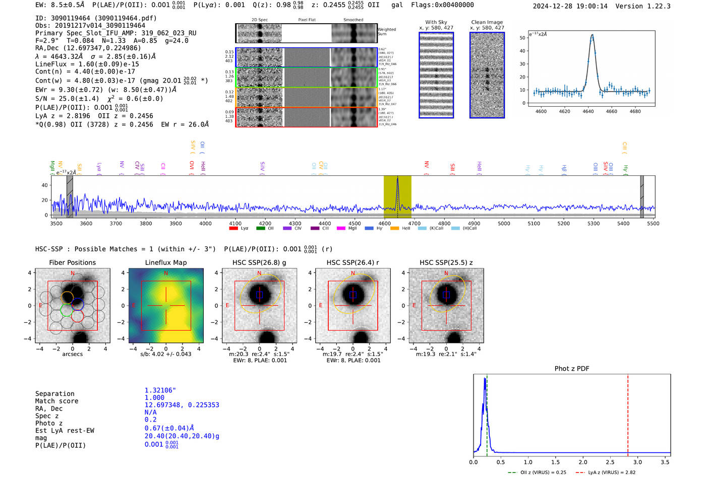Select the Weighted Sum 2D spectrum

click(260, 33)
